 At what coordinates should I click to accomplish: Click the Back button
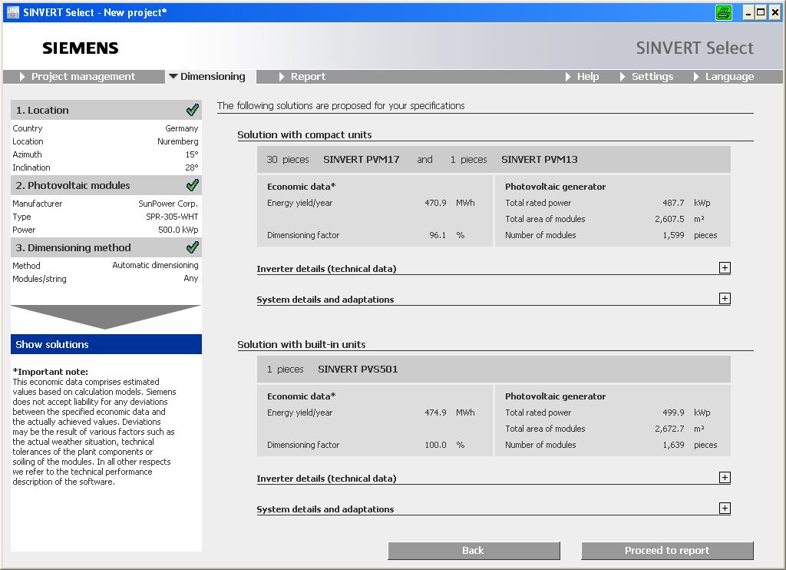(474, 551)
